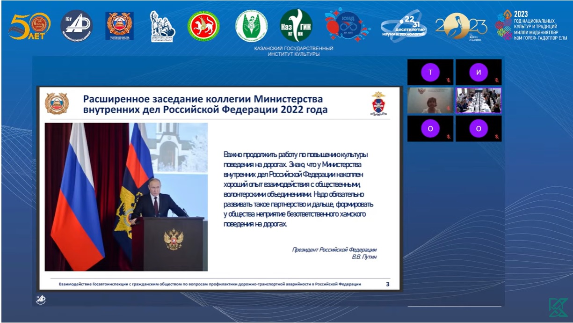Select the O avatar below the woman's video
573x323 pixels.
coord(430,129)
